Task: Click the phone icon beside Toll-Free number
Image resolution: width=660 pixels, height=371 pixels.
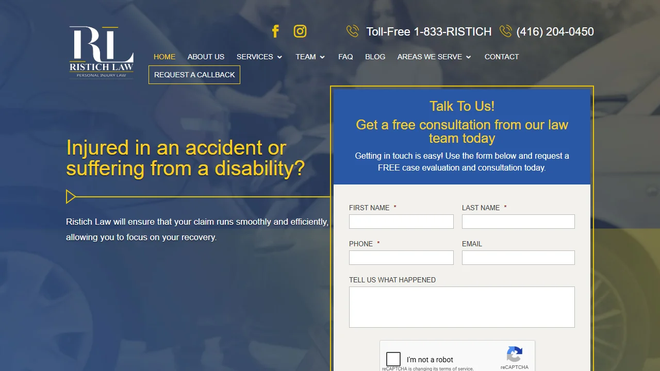Action: coord(353,31)
